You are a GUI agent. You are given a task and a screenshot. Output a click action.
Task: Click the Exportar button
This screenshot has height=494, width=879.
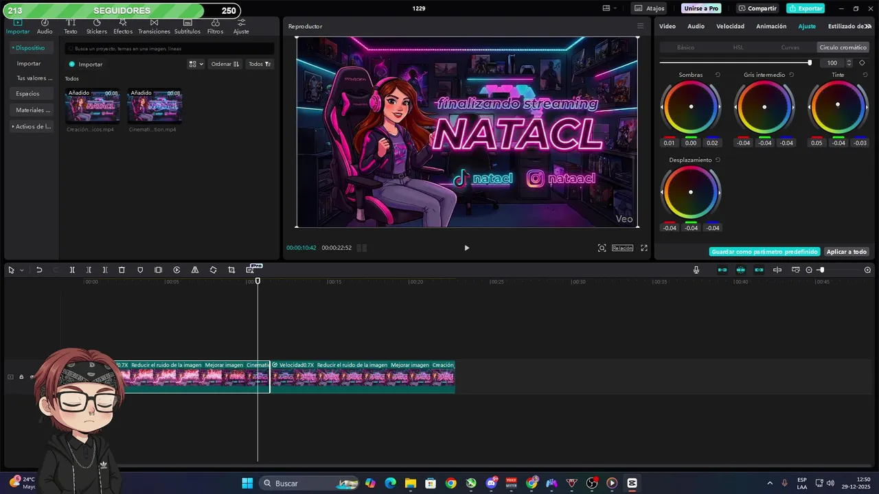tap(806, 8)
